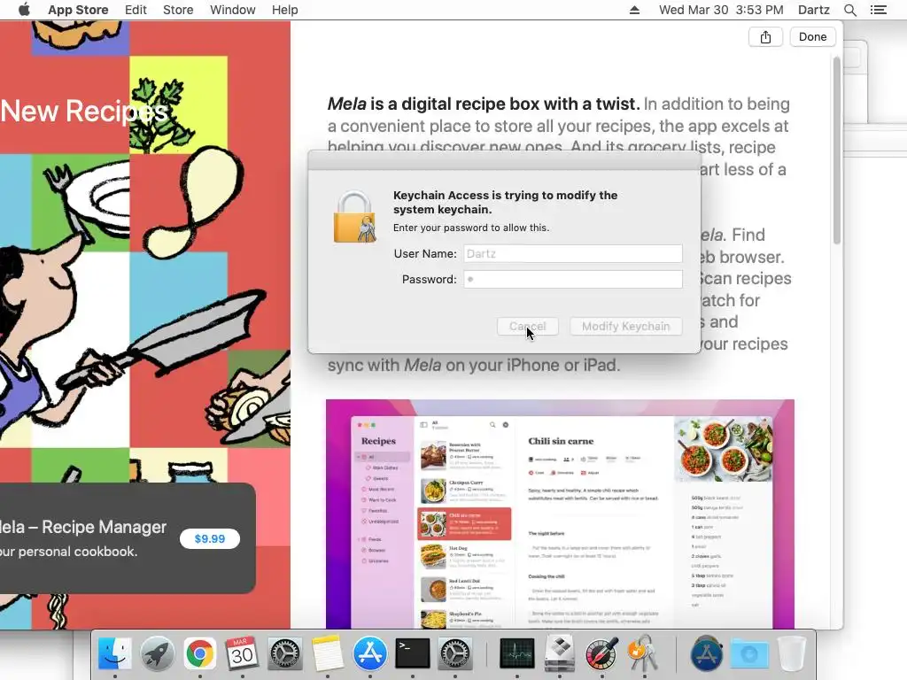Open the Edit menu
907x680 pixels.
[136, 10]
